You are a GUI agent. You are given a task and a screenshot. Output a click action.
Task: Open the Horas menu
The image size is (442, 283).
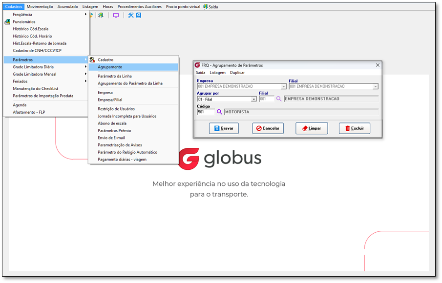(107, 6)
